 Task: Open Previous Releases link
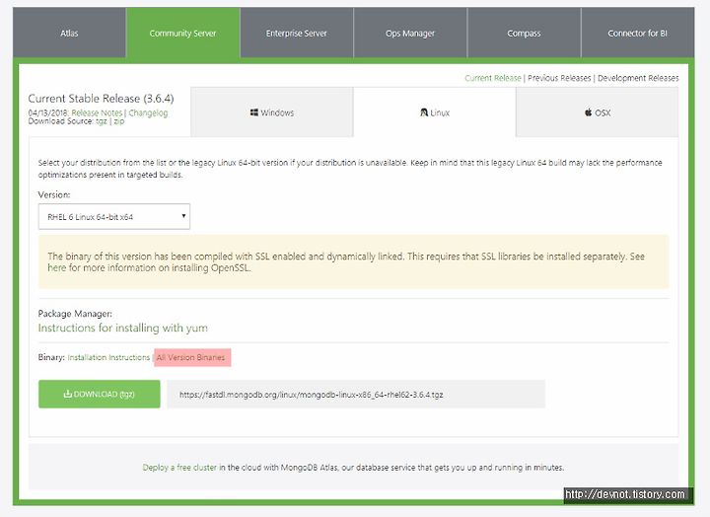559,78
